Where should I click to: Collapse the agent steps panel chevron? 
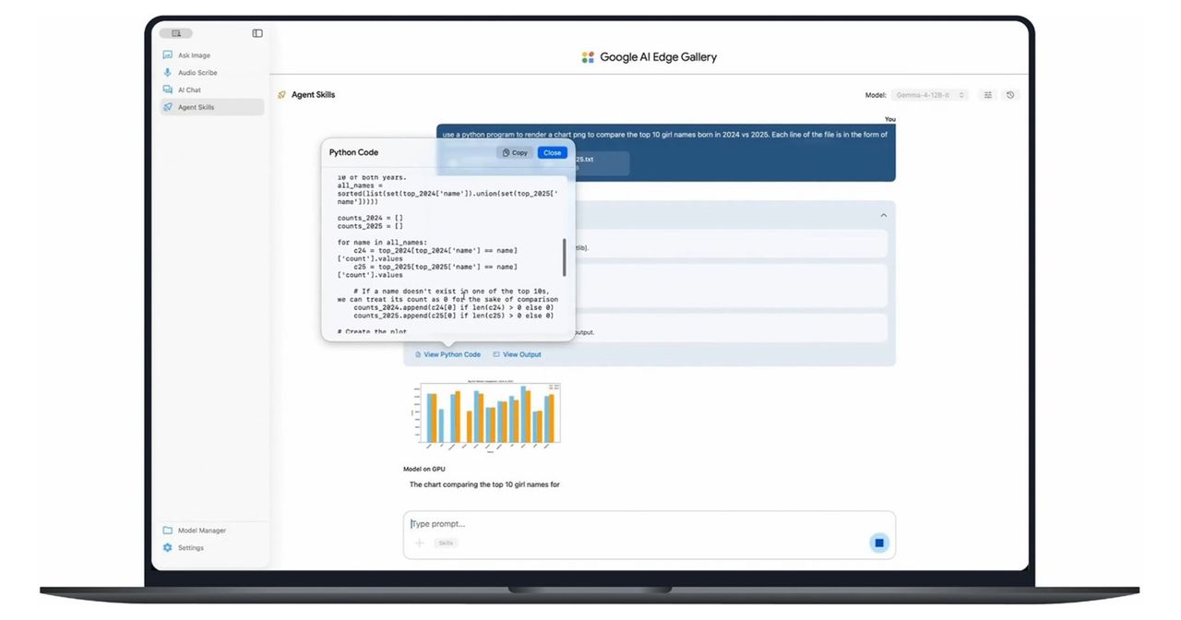(883, 215)
